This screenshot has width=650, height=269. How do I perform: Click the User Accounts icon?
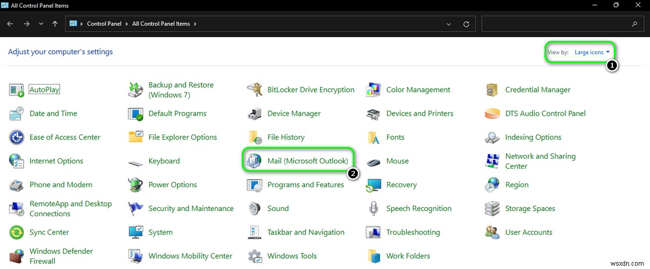[x=493, y=232]
